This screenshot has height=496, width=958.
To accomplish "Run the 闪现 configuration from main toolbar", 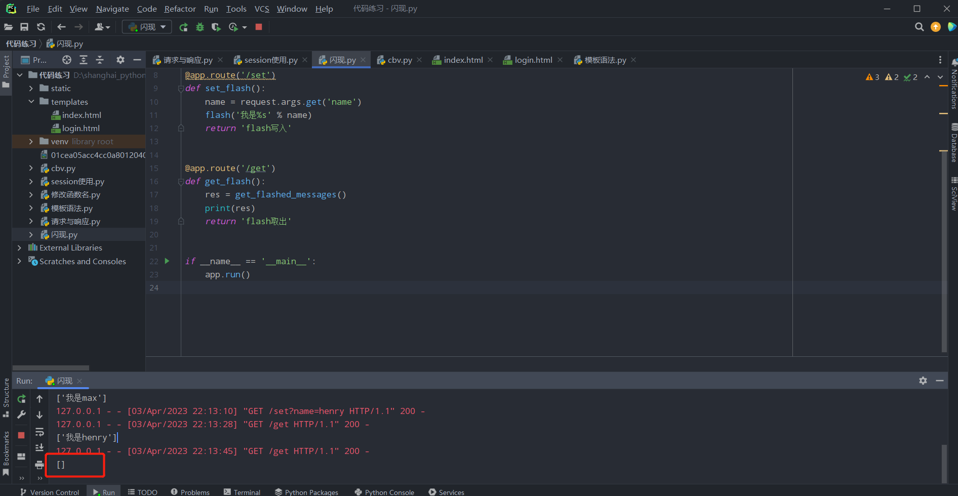I will coord(183,27).
